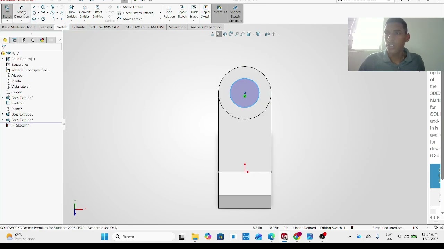This screenshot has height=249, width=444.
Task: Click the feature tree filter icon
Action: click(4, 47)
